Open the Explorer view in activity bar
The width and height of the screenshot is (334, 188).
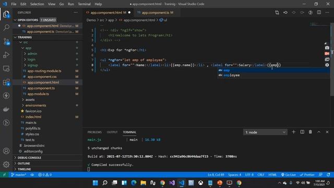pos(6,14)
